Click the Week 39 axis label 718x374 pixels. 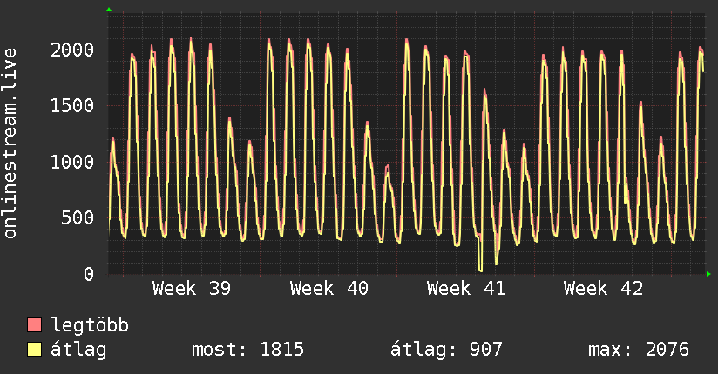click(x=192, y=289)
